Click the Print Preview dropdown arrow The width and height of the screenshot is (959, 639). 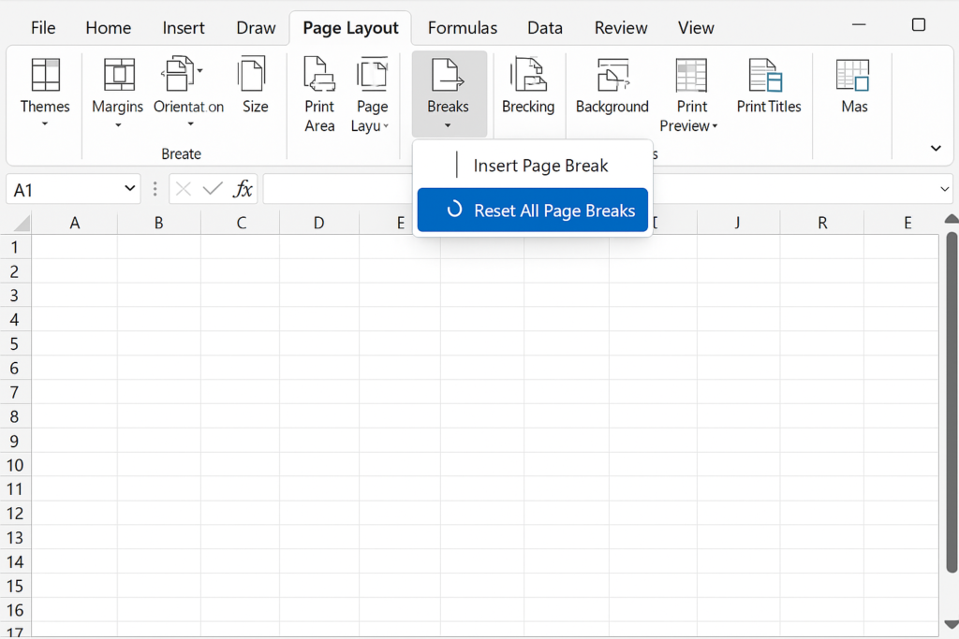click(x=715, y=126)
